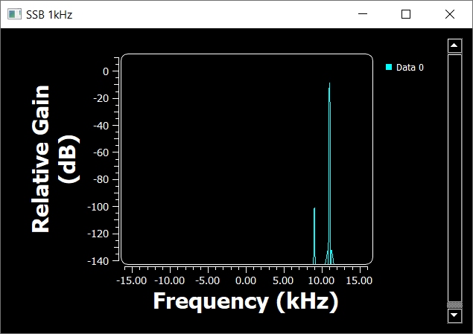Click the -15.00 tick label on frequency axis
This screenshot has height=334, width=473.
point(131,280)
